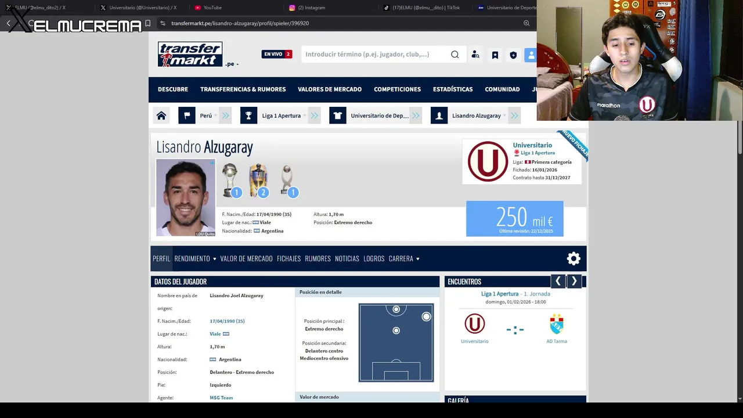The height and width of the screenshot is (418, 743).
Task: Open Liga 1 Apertura link in ENCUENTROS
Action: pos(500,294)
